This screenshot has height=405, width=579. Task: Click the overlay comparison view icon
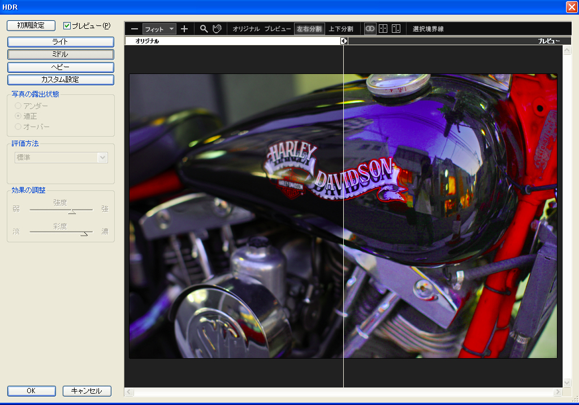[370, 28]
